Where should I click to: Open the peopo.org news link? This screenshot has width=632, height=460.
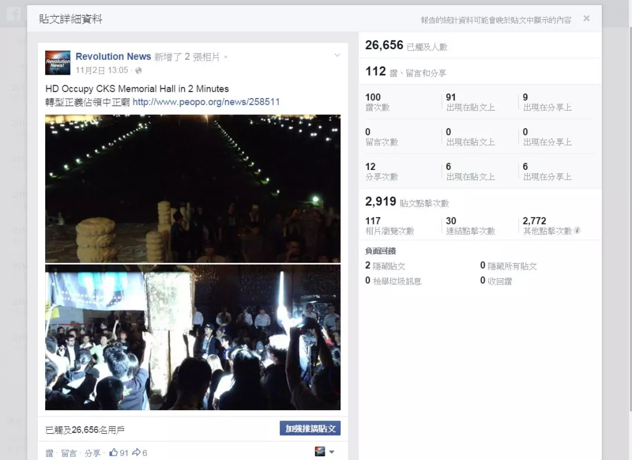pos(206,102)
